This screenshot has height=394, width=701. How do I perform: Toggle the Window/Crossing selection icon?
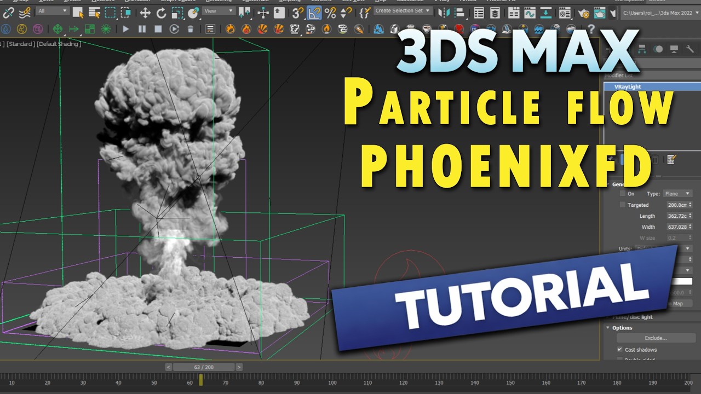point(126,13)
